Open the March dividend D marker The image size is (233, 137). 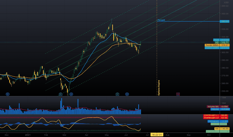71,94
